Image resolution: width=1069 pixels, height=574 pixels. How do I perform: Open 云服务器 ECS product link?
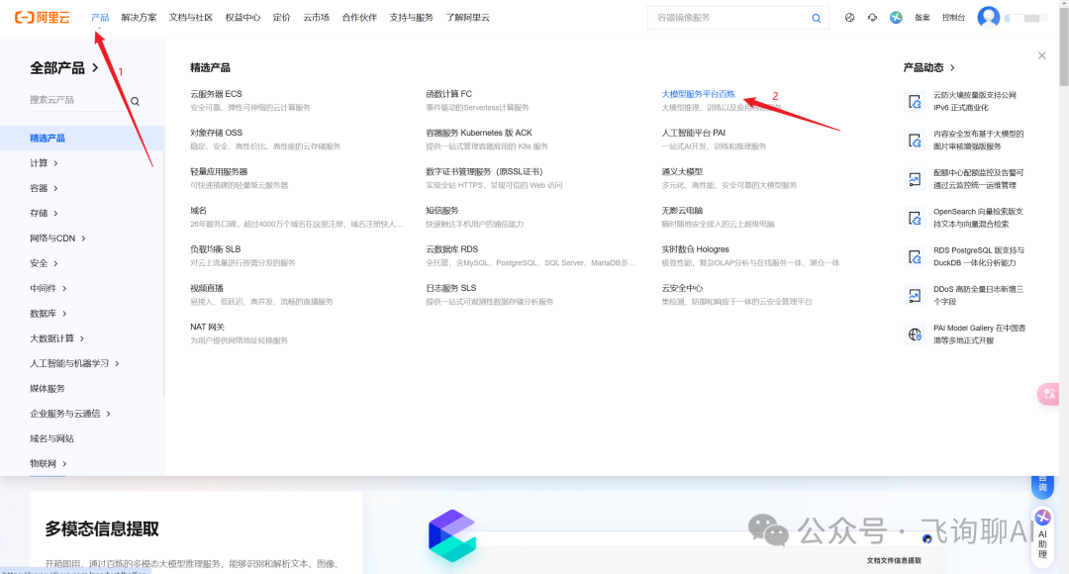pos(216,94)
